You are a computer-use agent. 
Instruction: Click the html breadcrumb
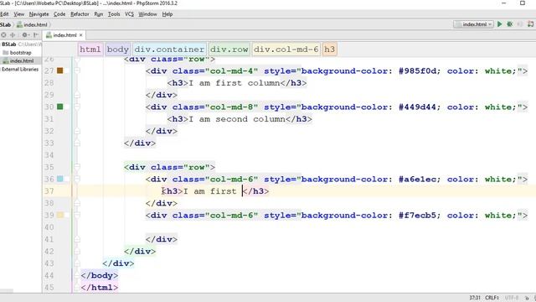point(90,49)
